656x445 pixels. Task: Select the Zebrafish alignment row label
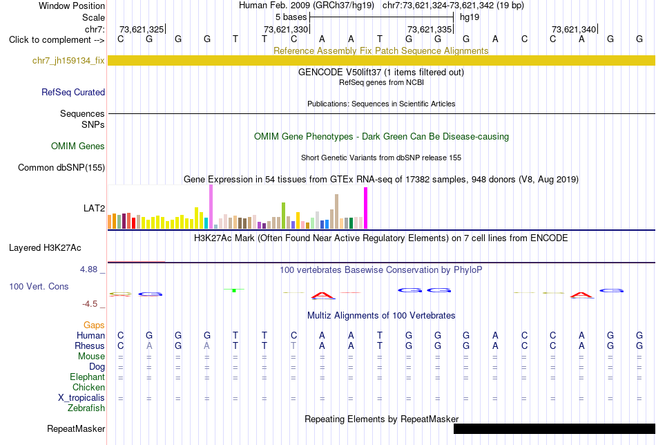click(86, 408)
